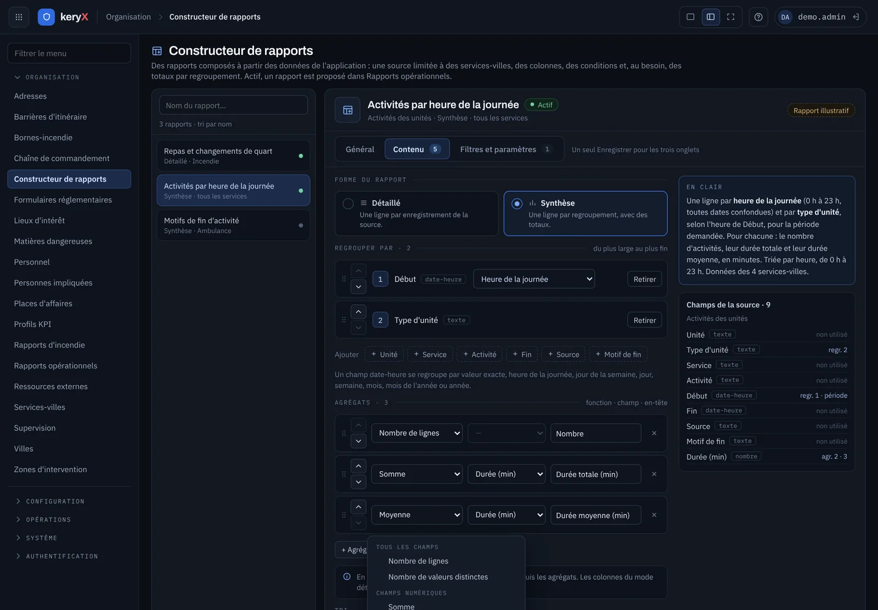Open report Motifs de fin d'activité

point(233,225)
